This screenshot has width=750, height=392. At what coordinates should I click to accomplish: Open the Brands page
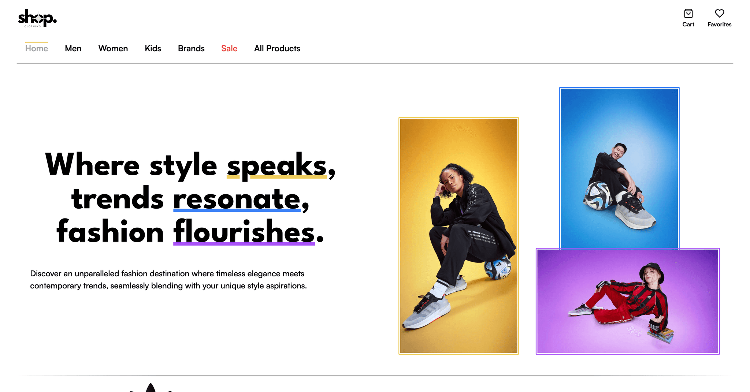pyautogui.click(x=191, y=48)
